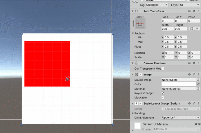Open Scale Layout Group preset icon
Viewport: 201px width, 133px height.
(194, 103)
